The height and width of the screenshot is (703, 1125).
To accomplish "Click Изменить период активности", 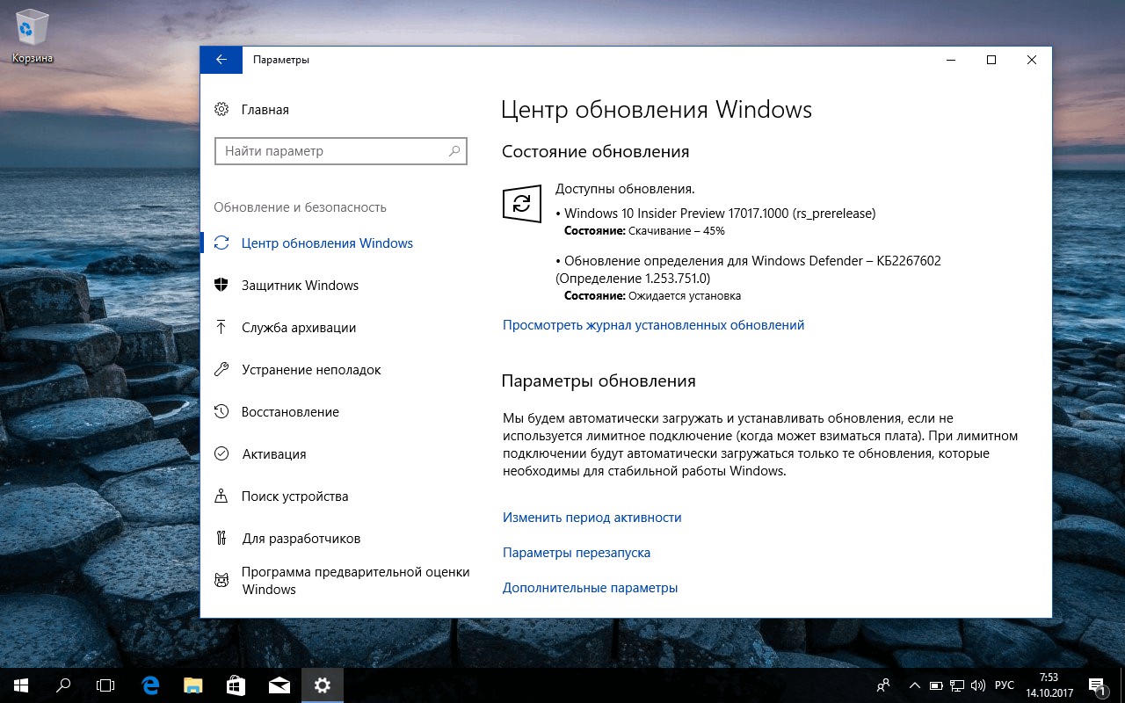I will pos(592,517).
